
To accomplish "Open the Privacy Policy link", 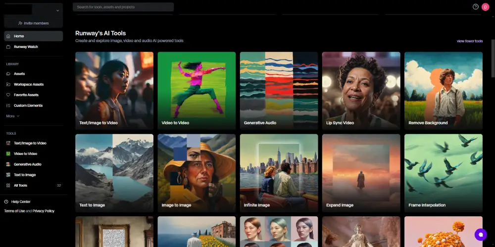I will (44, 211).
